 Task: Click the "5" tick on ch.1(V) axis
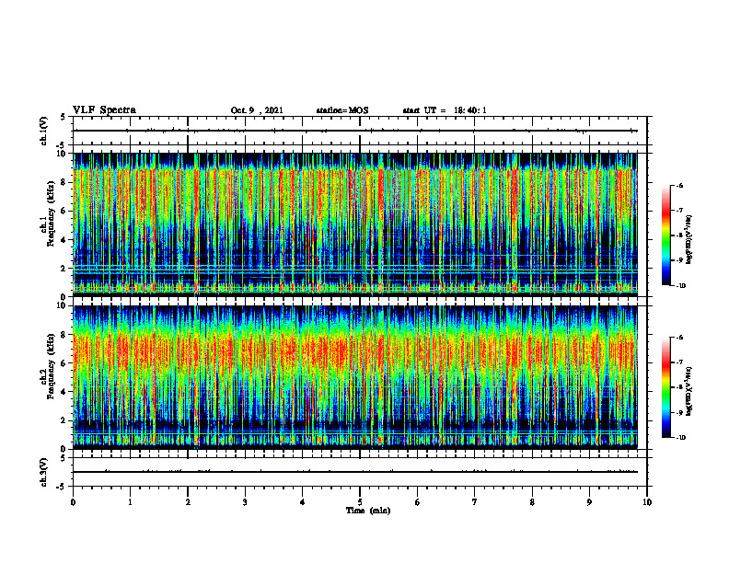click(x=64, y=117)
